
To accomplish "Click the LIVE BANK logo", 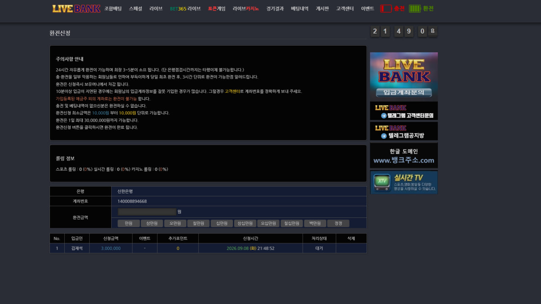I will (x=76, y=8).
